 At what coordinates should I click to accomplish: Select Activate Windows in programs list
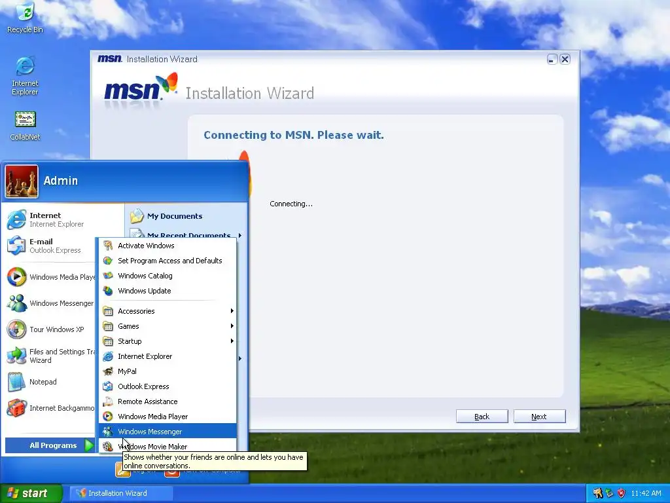[167, 246]
